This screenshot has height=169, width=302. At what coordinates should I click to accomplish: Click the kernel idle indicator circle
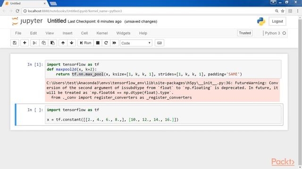[284, 33]
